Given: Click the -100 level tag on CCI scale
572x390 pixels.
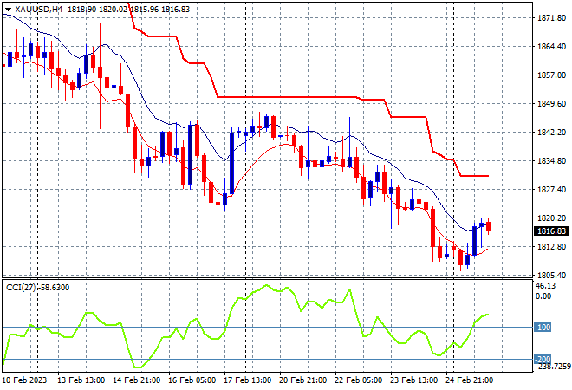Looking at the screenshot, I should 543,328.
